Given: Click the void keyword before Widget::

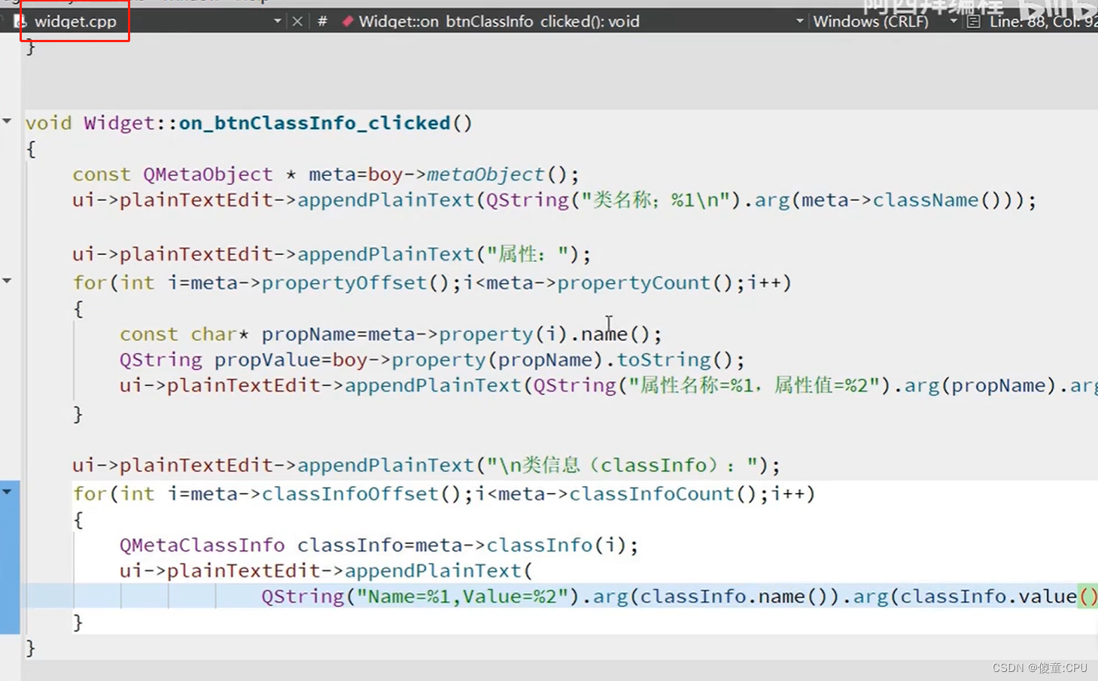Looking at the screenshot, I should coord(48,123).
